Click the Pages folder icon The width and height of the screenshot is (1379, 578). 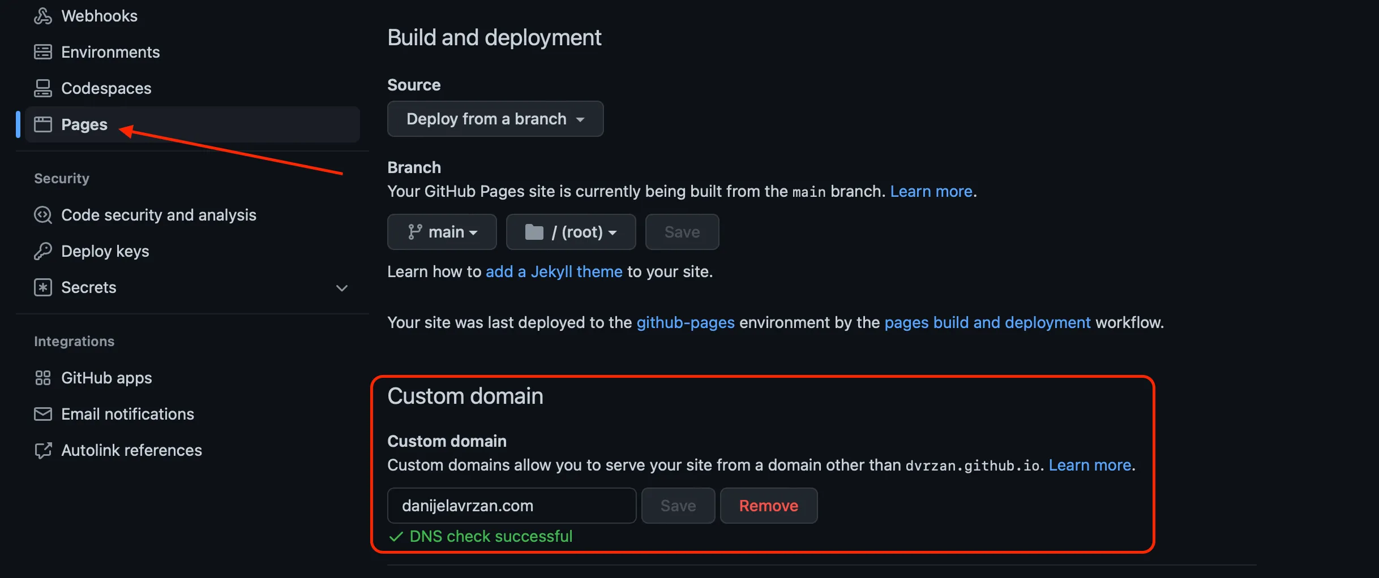tap(42, 124)
